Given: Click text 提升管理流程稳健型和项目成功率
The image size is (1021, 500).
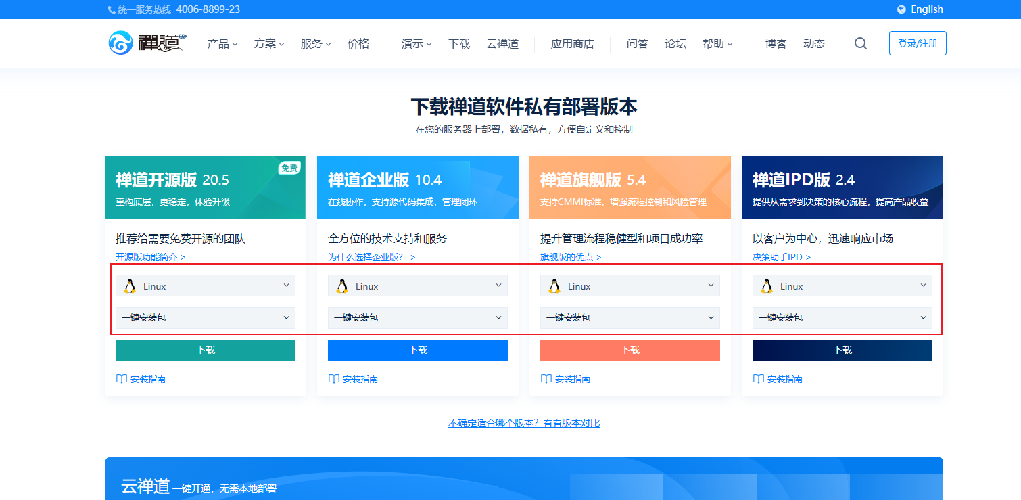Looking at the screenshot, I should point(621,239).
